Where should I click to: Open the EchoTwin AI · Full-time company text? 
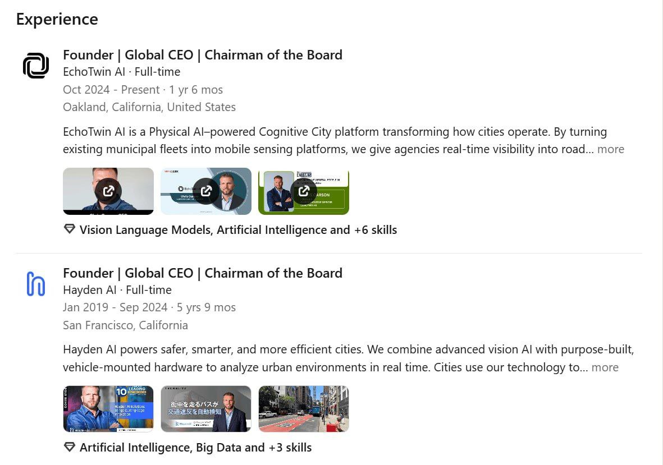[122, 72]
